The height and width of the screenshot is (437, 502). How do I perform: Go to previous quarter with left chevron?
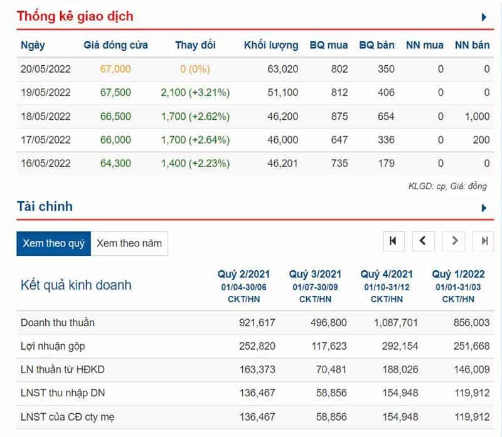423,241
